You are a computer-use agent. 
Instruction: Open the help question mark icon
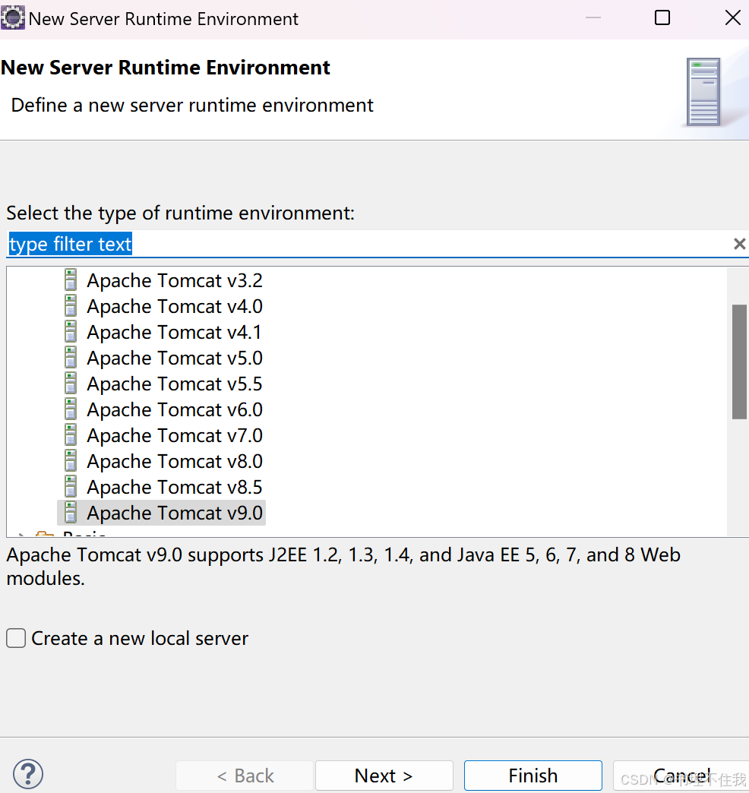click(x=28, y=774)
